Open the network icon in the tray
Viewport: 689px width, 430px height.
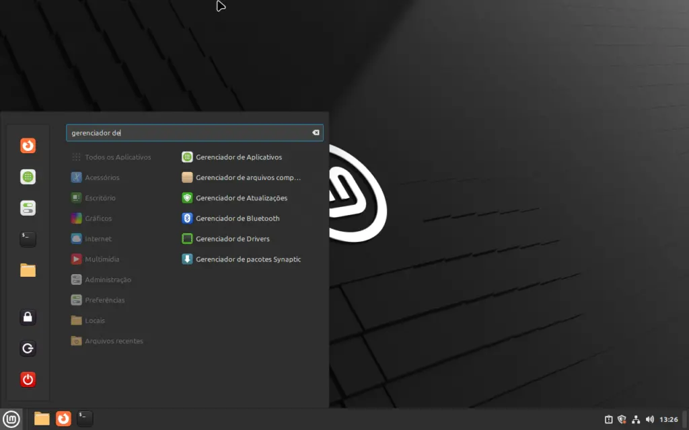pos(635,419)
